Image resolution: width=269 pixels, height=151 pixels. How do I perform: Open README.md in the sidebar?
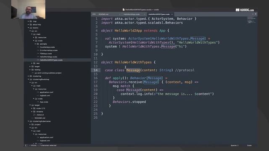[40, 118]
